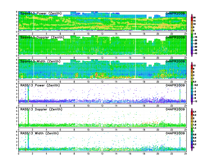Click hour '24' on Spano13 Power x-axis

coord(185,34)
